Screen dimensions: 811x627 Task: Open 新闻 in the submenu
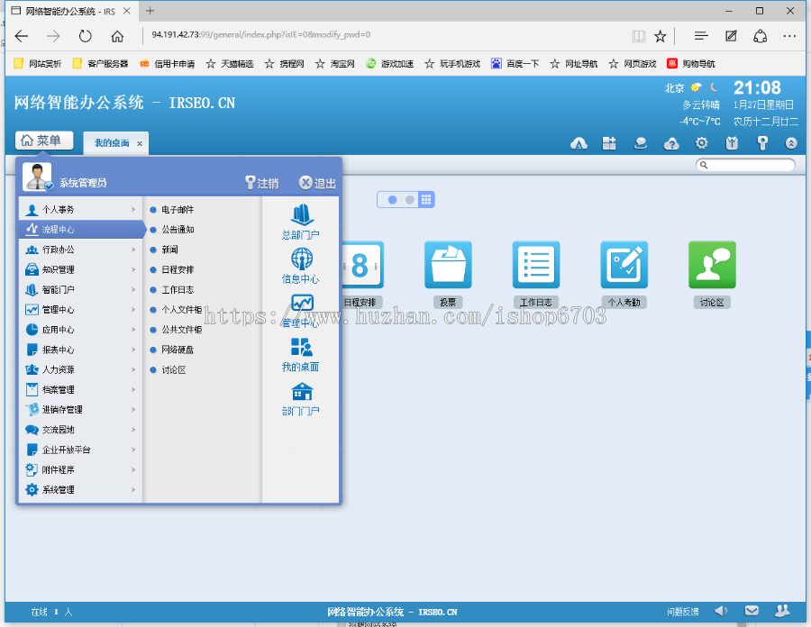[x=169, y=250]
